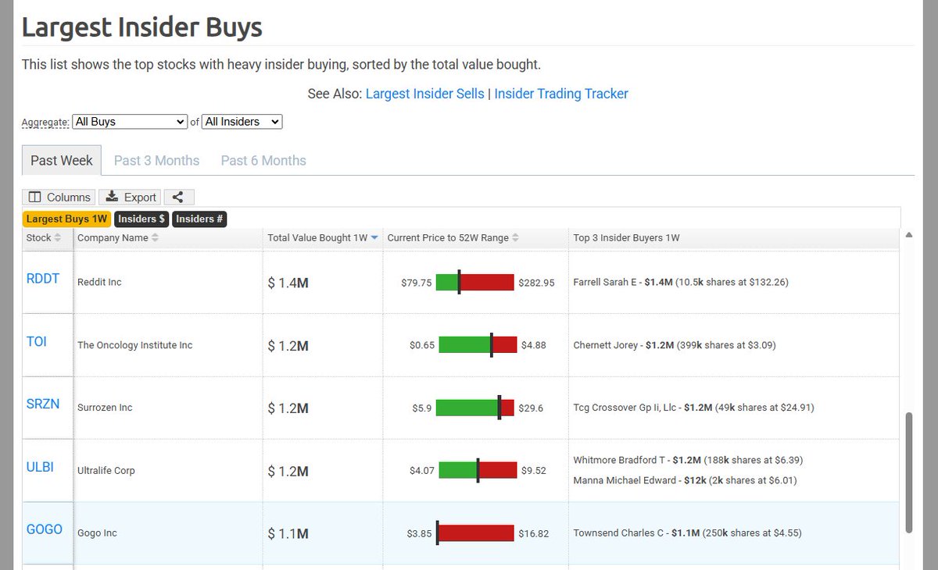Switch to Past 6 Months tab
Image resolution: width=938 pixels, height=570 pixels.
263,160
